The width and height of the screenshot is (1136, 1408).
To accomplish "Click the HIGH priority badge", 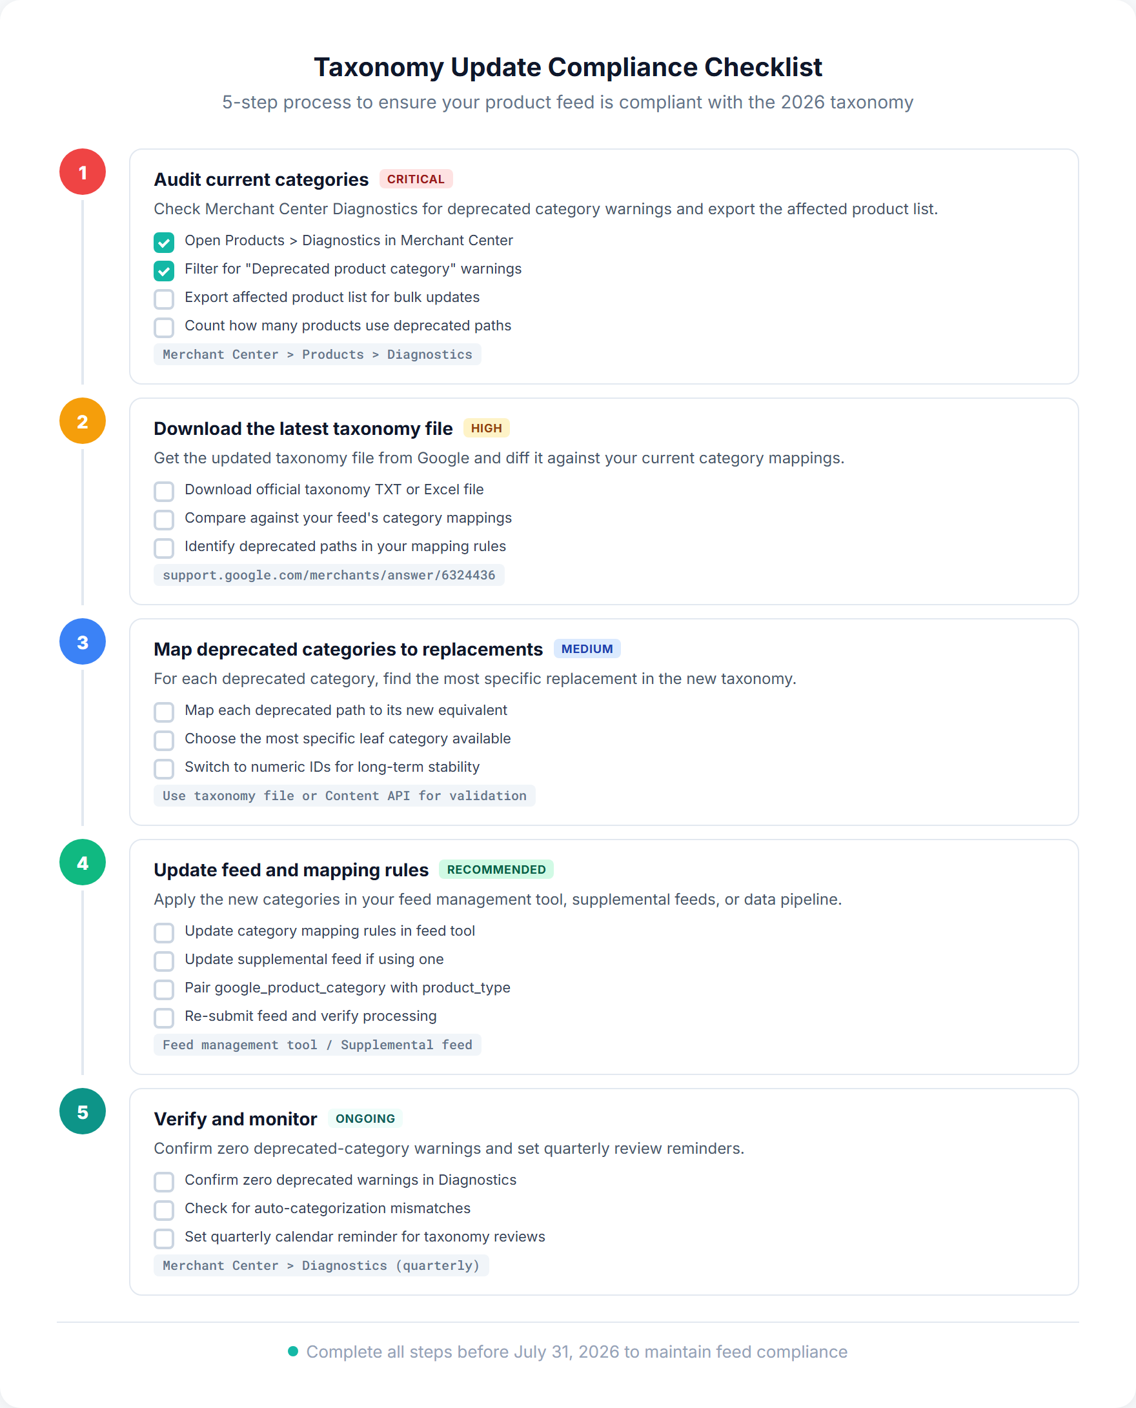I will coord(487,428).
